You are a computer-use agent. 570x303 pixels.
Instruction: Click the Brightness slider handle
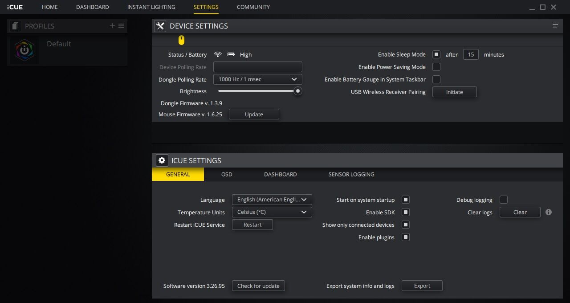pyautogui.click(x=298, y=91)
